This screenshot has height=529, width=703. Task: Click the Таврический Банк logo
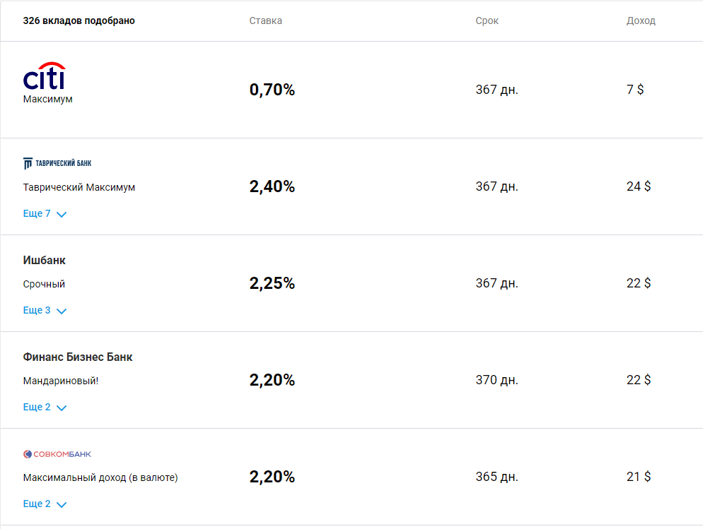pyautogui.click(x=57, y=163)
